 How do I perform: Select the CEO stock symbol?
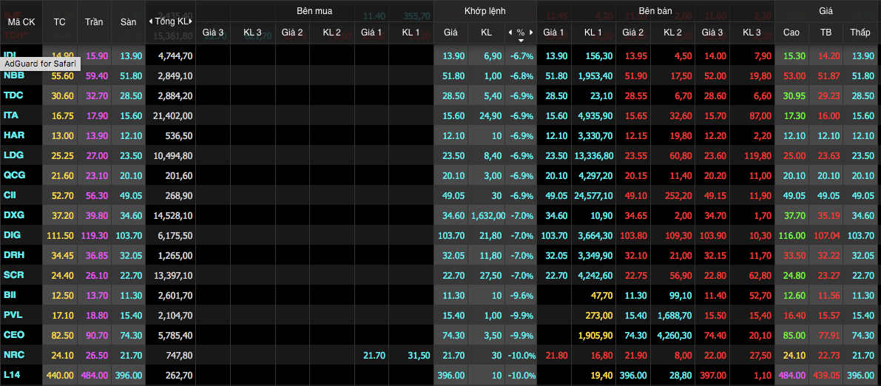[13, 335]
